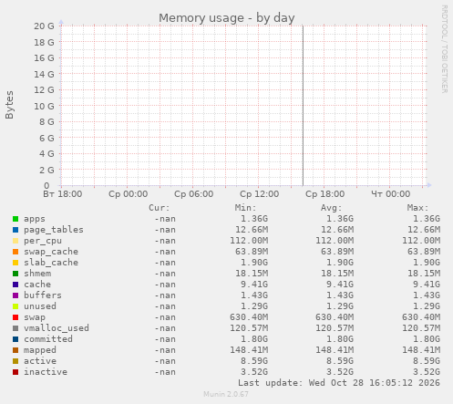The width and height of the screenshot is (453, 404).
Task: Click the 'unused' legend label
Action: pyautogui.click(x=40, y=306)
